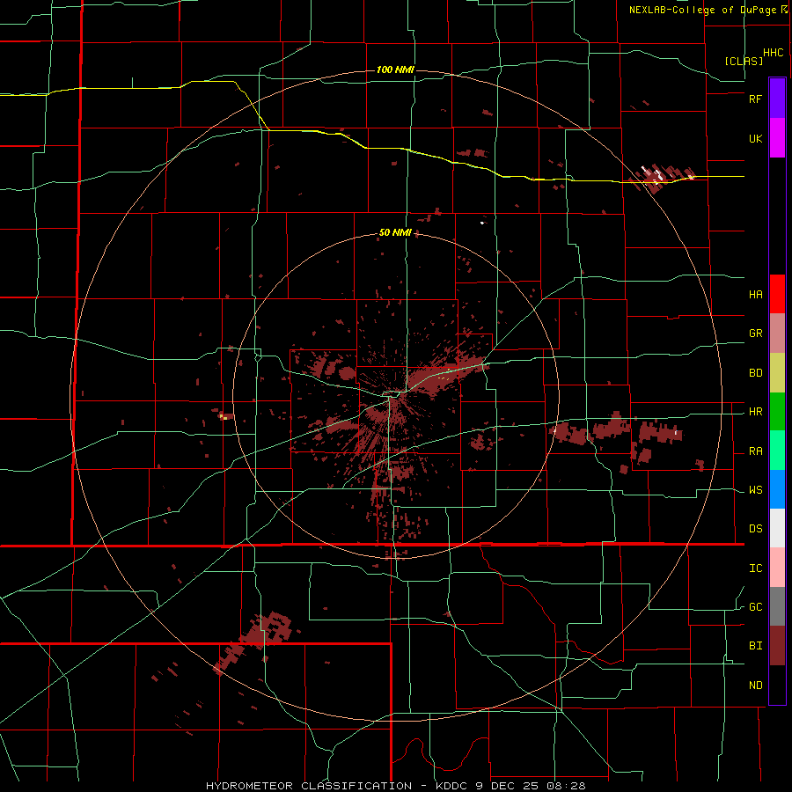The image size is (792, 792).
Task: Click the ND black legend swatch
Action: click(777, 685)
